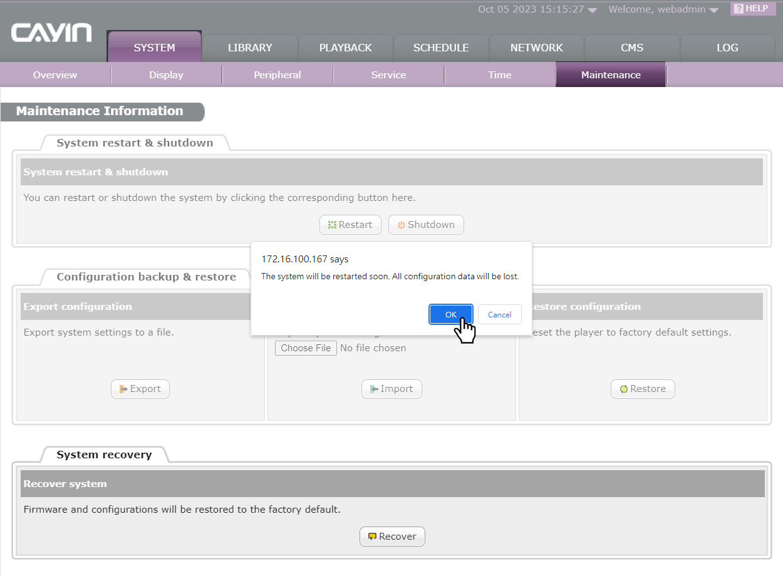Open the Service sub-tab
Screen dimensions: 783x576
(x=389, y=75)
